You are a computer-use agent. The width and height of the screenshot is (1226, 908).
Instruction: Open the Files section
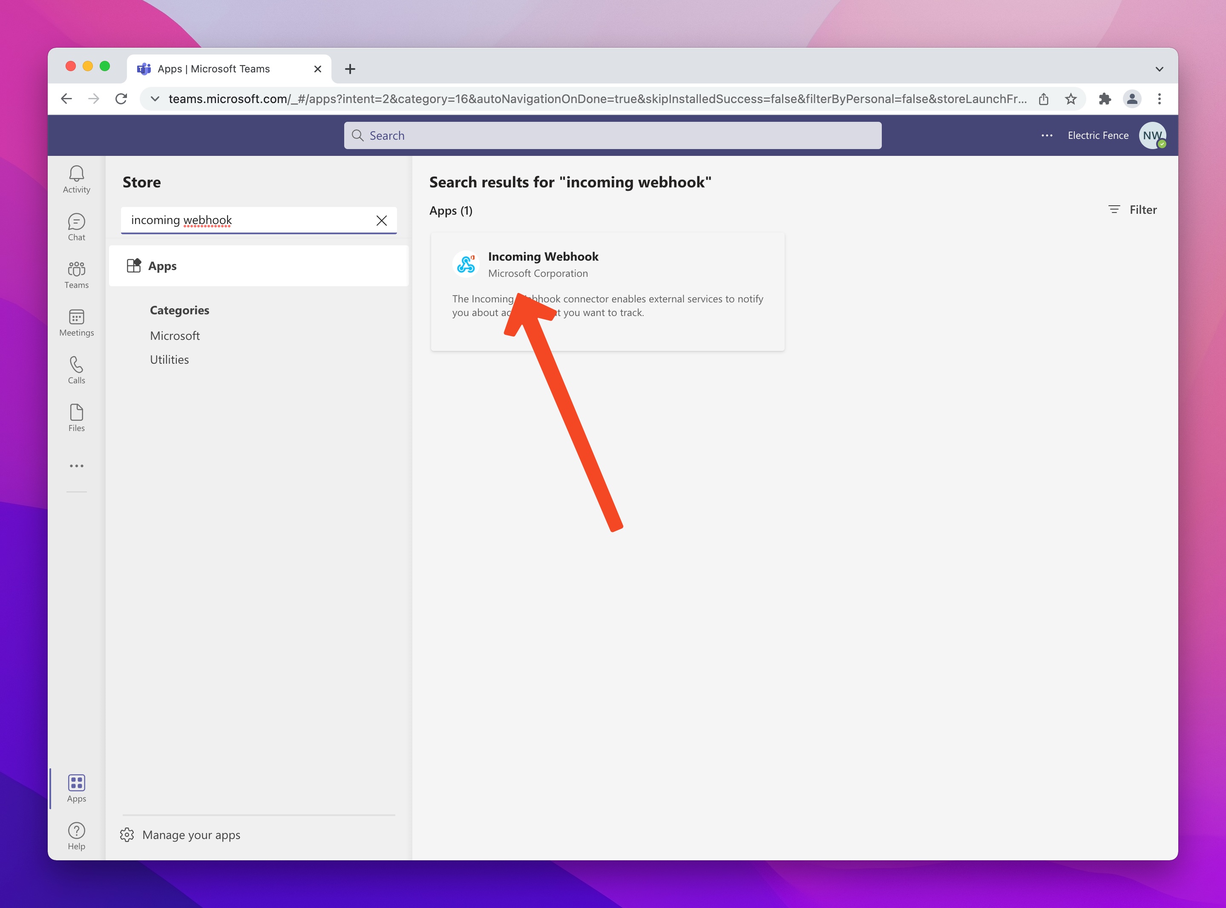click(x=76, y=418)
